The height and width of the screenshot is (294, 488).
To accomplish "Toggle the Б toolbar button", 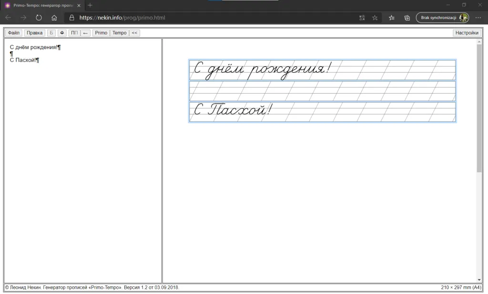I will tap(51, 33).
